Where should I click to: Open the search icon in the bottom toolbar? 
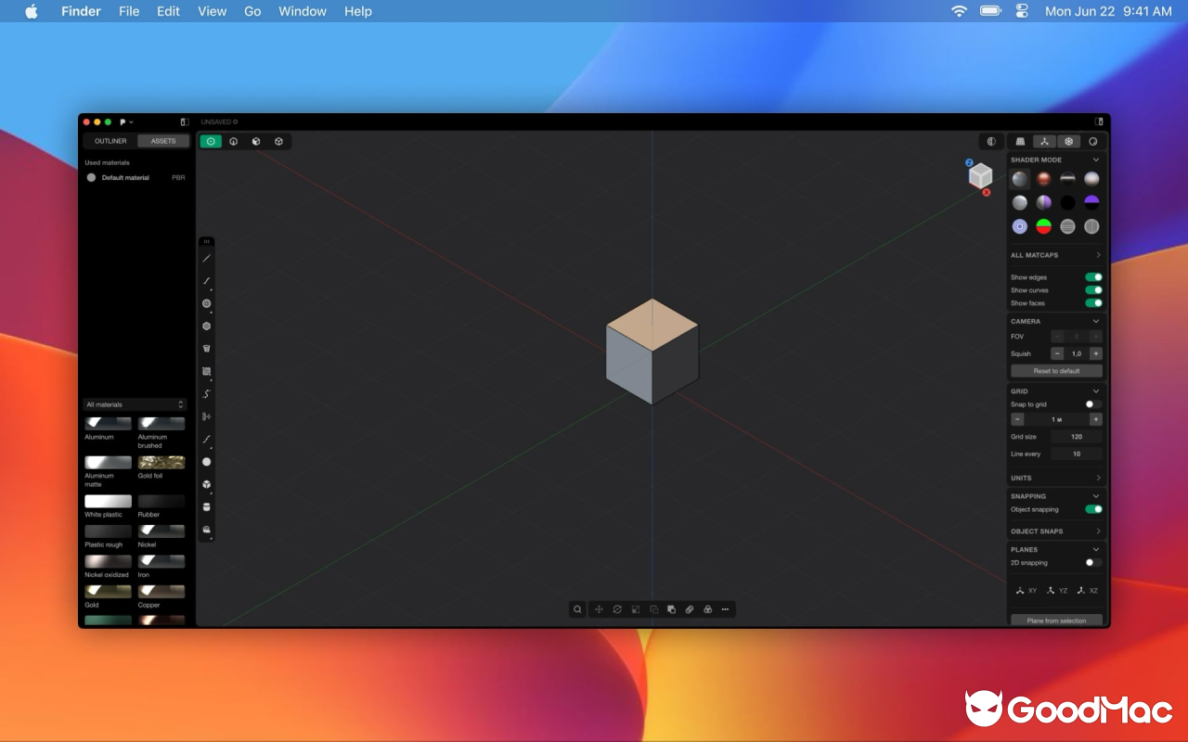pos(577,609)
